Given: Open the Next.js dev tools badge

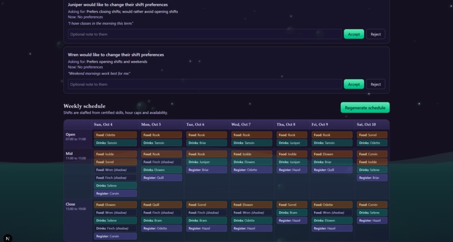Looking at the screenshot, I should coord(8,238).
